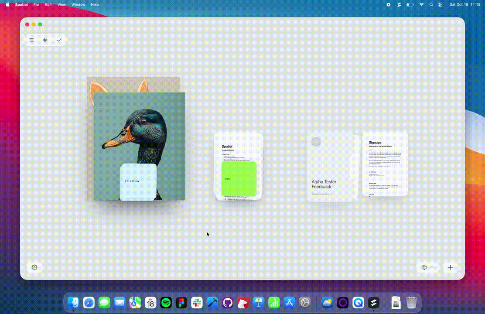Open Trash from the dock

[x=411, y=303]
